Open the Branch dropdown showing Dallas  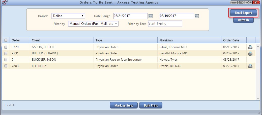point(68,16)
